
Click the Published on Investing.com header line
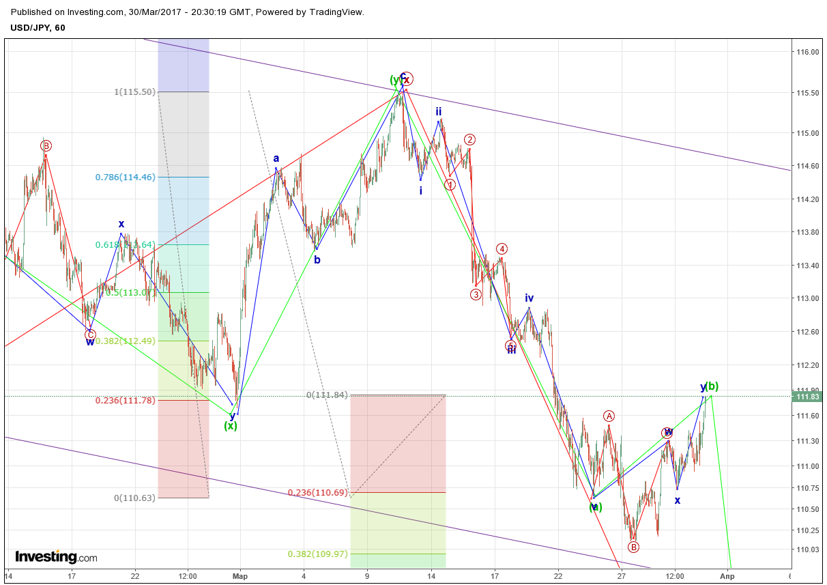click(x=188, y=12)
